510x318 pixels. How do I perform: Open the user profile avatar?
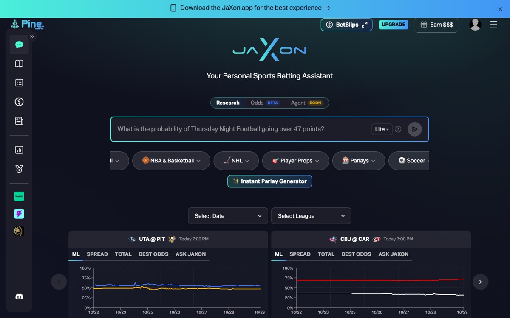coord(475,25)
